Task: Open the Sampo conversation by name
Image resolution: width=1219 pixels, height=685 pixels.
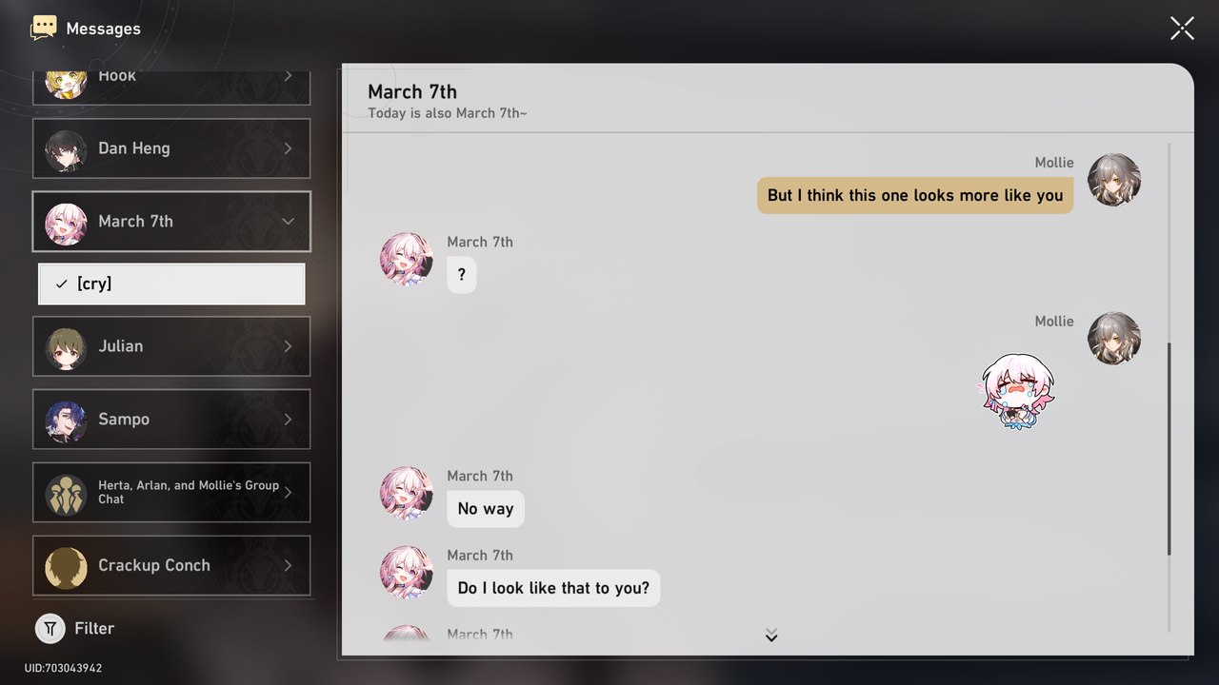Action: tap(124, 420)
